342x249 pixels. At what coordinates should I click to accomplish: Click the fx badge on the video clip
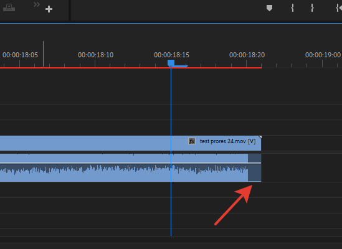pyautogui.click(x=192, y=141)
